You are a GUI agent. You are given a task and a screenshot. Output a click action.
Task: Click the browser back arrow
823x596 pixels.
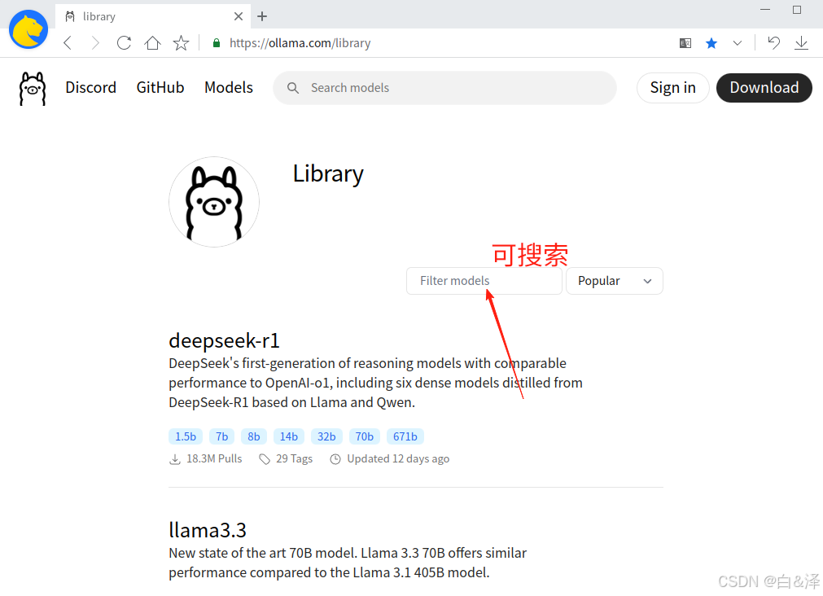pos(68,43)
